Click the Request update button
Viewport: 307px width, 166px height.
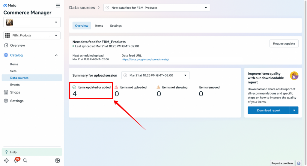(284, 44)
